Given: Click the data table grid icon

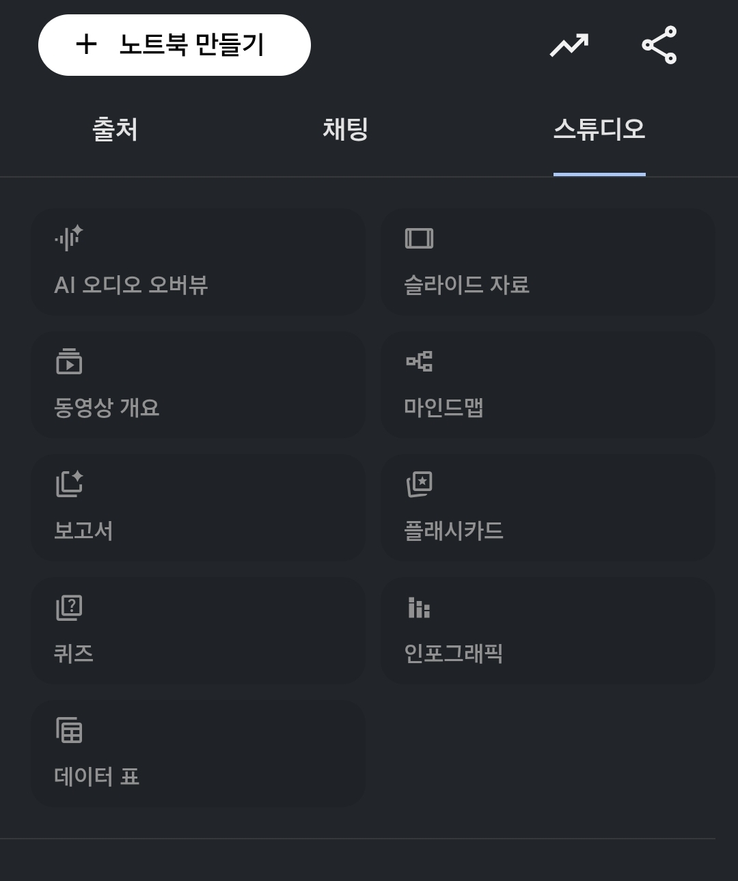Looking at the screenshot, I should tap(69, 730).
